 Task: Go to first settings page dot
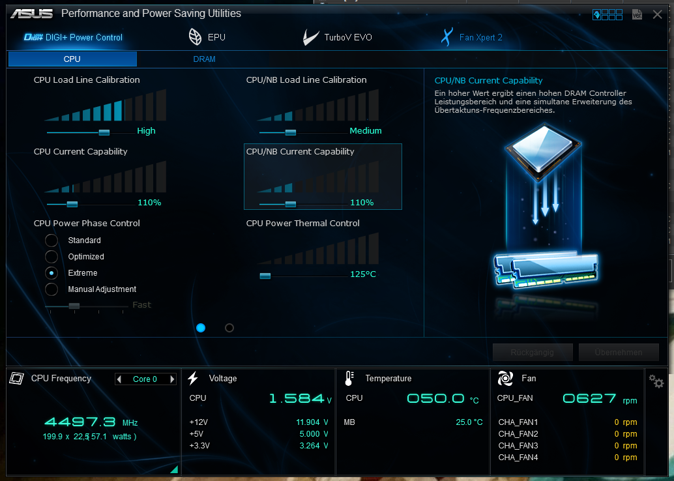(201, 328)
